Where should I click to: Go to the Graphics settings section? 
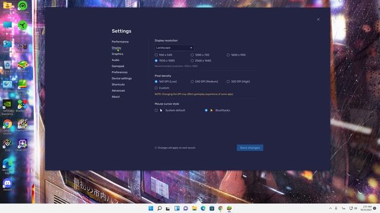click(118, 54)
